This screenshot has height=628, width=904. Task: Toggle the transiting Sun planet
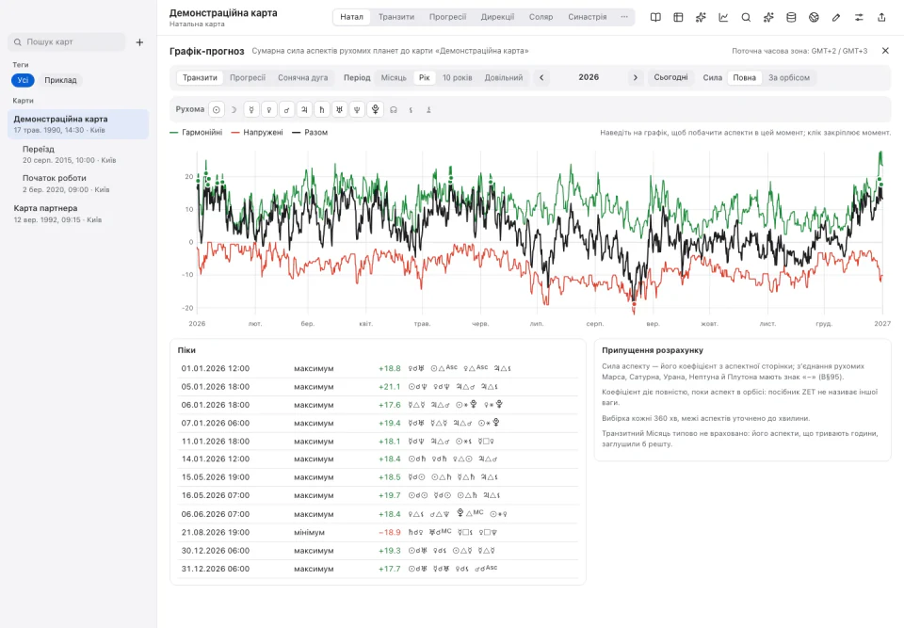tap(217, 109)
